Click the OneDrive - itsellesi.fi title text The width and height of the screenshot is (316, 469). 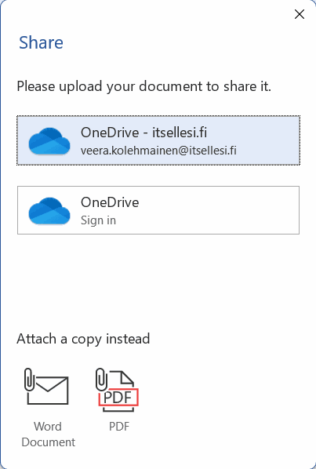pos(143,133)
